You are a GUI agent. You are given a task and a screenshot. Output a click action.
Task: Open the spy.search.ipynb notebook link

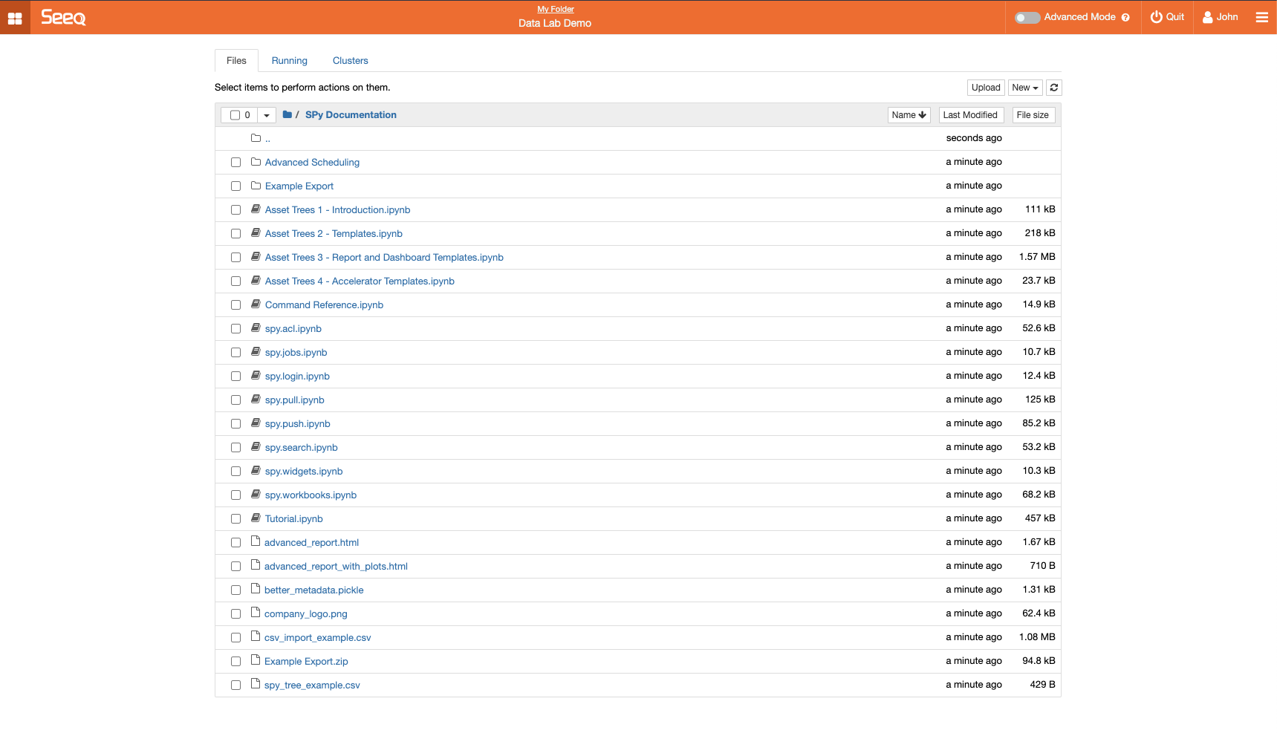coord(301,448)
